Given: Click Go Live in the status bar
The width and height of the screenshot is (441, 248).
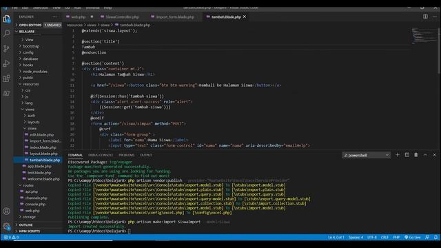Looking at the screenshot, I should pyautogui.click(x=412, y=237).
